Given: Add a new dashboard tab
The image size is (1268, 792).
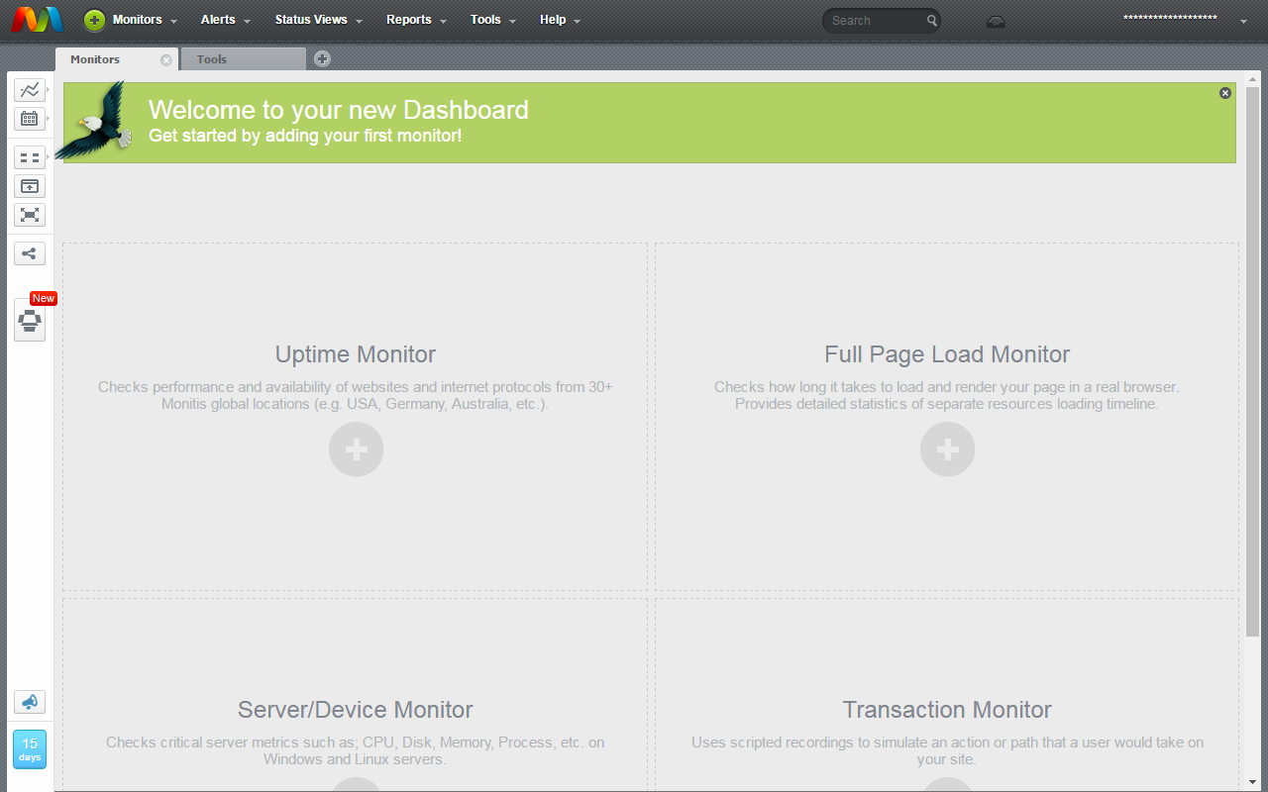Looking at the screenshot, I should coord(322,59).
